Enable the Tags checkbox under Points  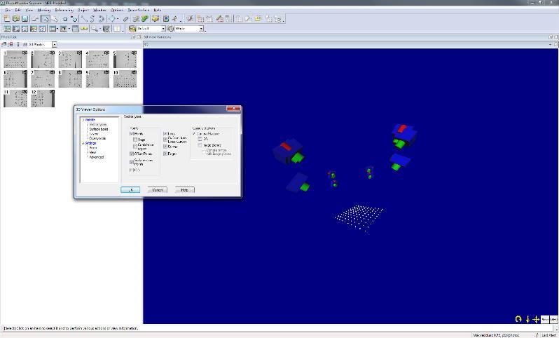pos(135,140)
